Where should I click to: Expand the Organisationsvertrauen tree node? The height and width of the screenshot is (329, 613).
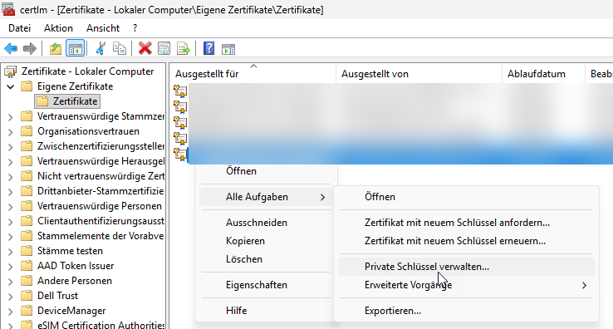tap(11, 132)
